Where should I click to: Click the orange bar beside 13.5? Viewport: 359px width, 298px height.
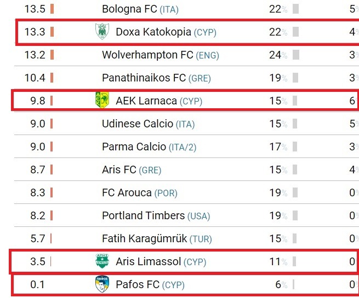(x=52, y=9)
